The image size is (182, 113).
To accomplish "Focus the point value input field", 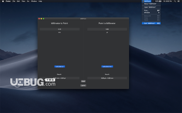I will coord(107,29).
